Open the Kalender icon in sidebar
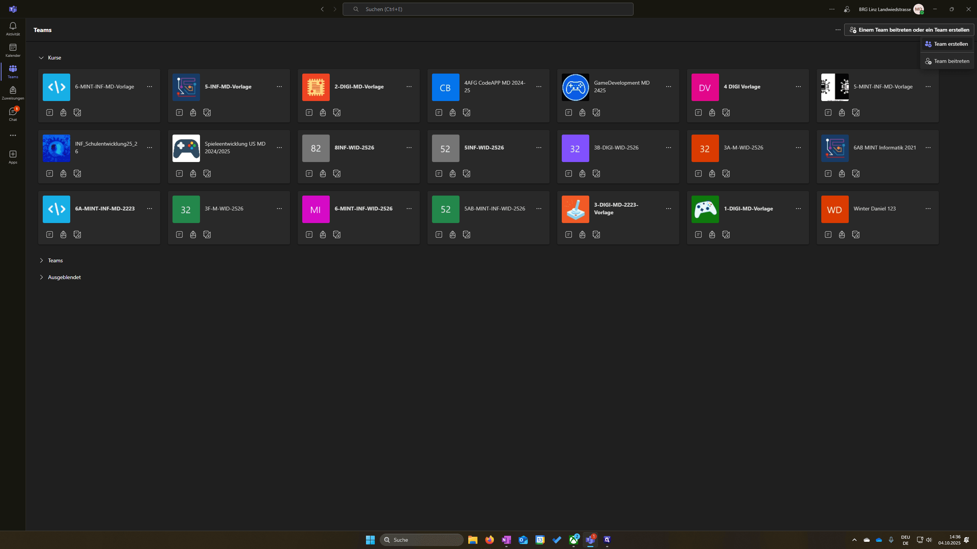The image size is (977, 549). tap(13, 50)
